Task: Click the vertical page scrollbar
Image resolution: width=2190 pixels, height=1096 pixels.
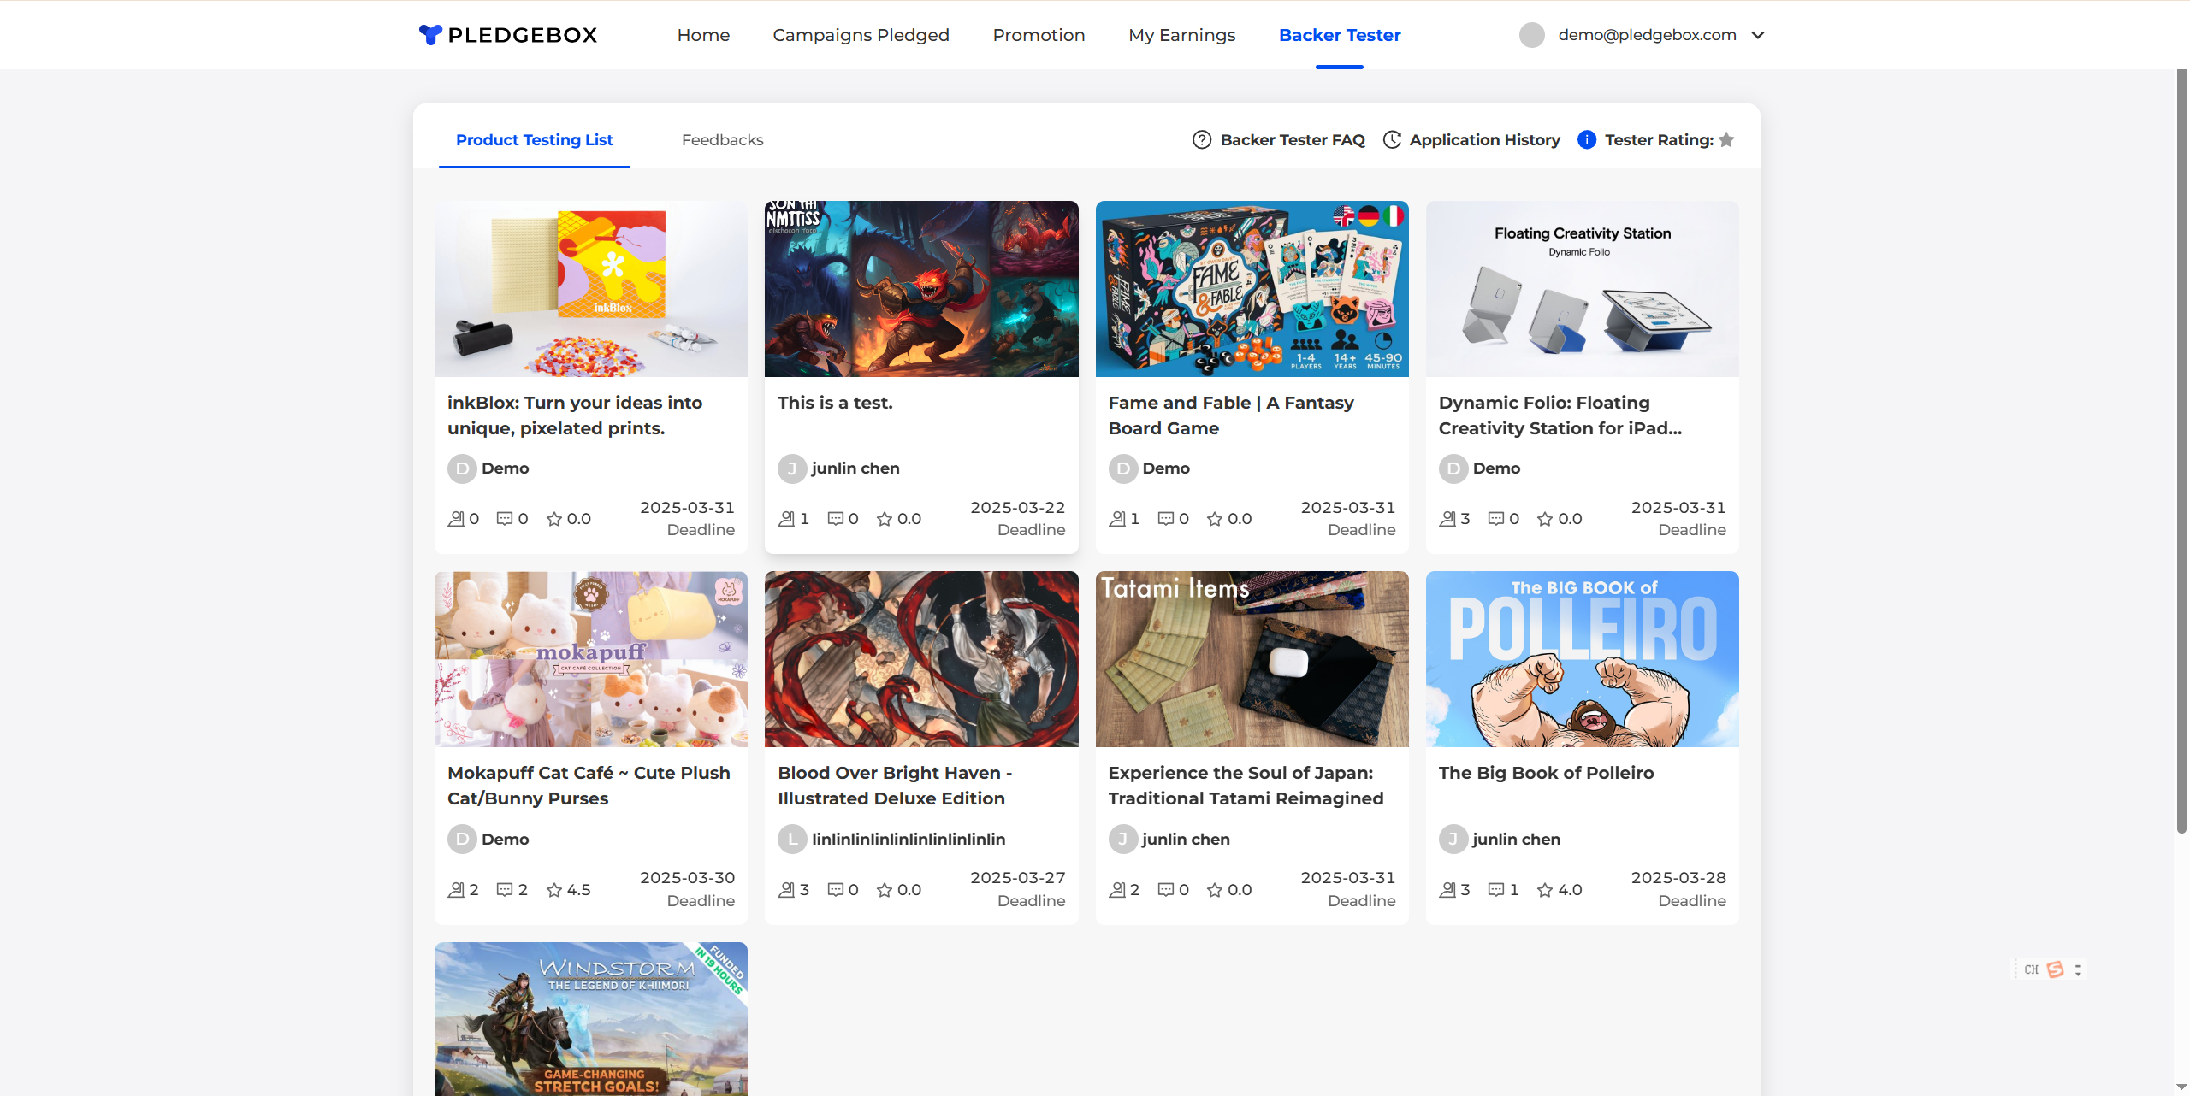Action: [x=2181, y=451]
